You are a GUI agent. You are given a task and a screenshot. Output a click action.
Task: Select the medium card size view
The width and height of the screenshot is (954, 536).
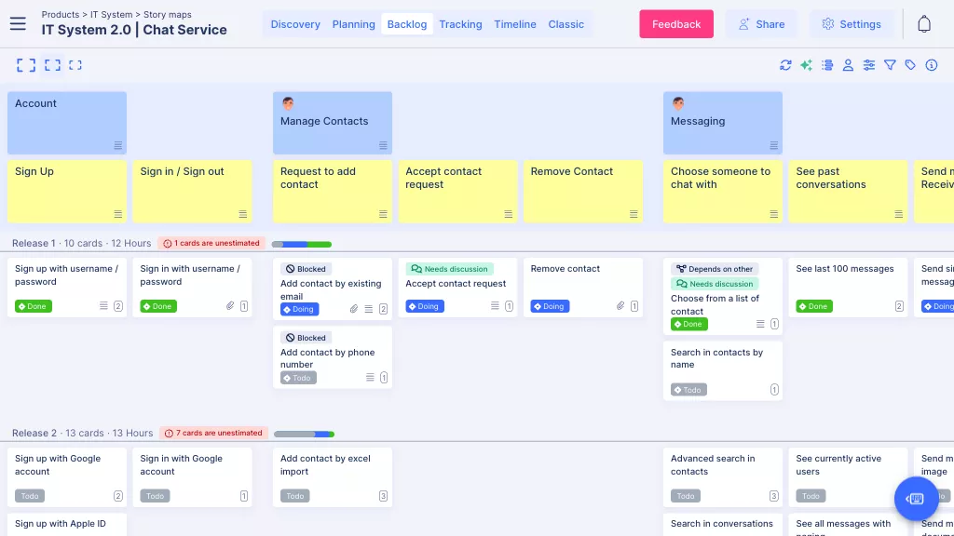[x=52, y=65]
